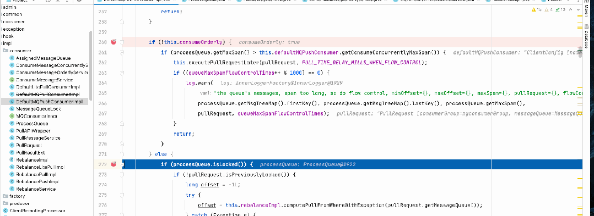This screenshot has width=594, height=216.
Task: Collapse the consumer package folder
Action: (17, 51)
